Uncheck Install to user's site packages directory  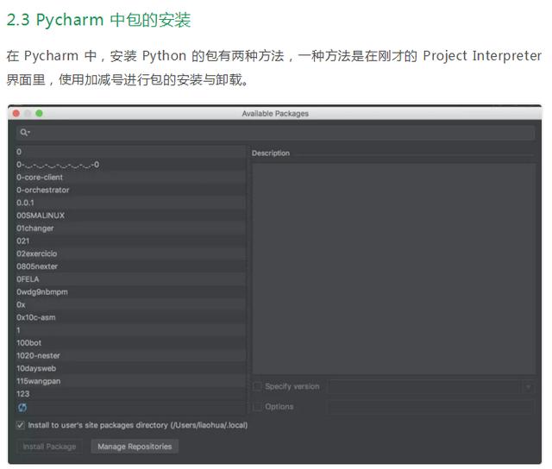21,425
